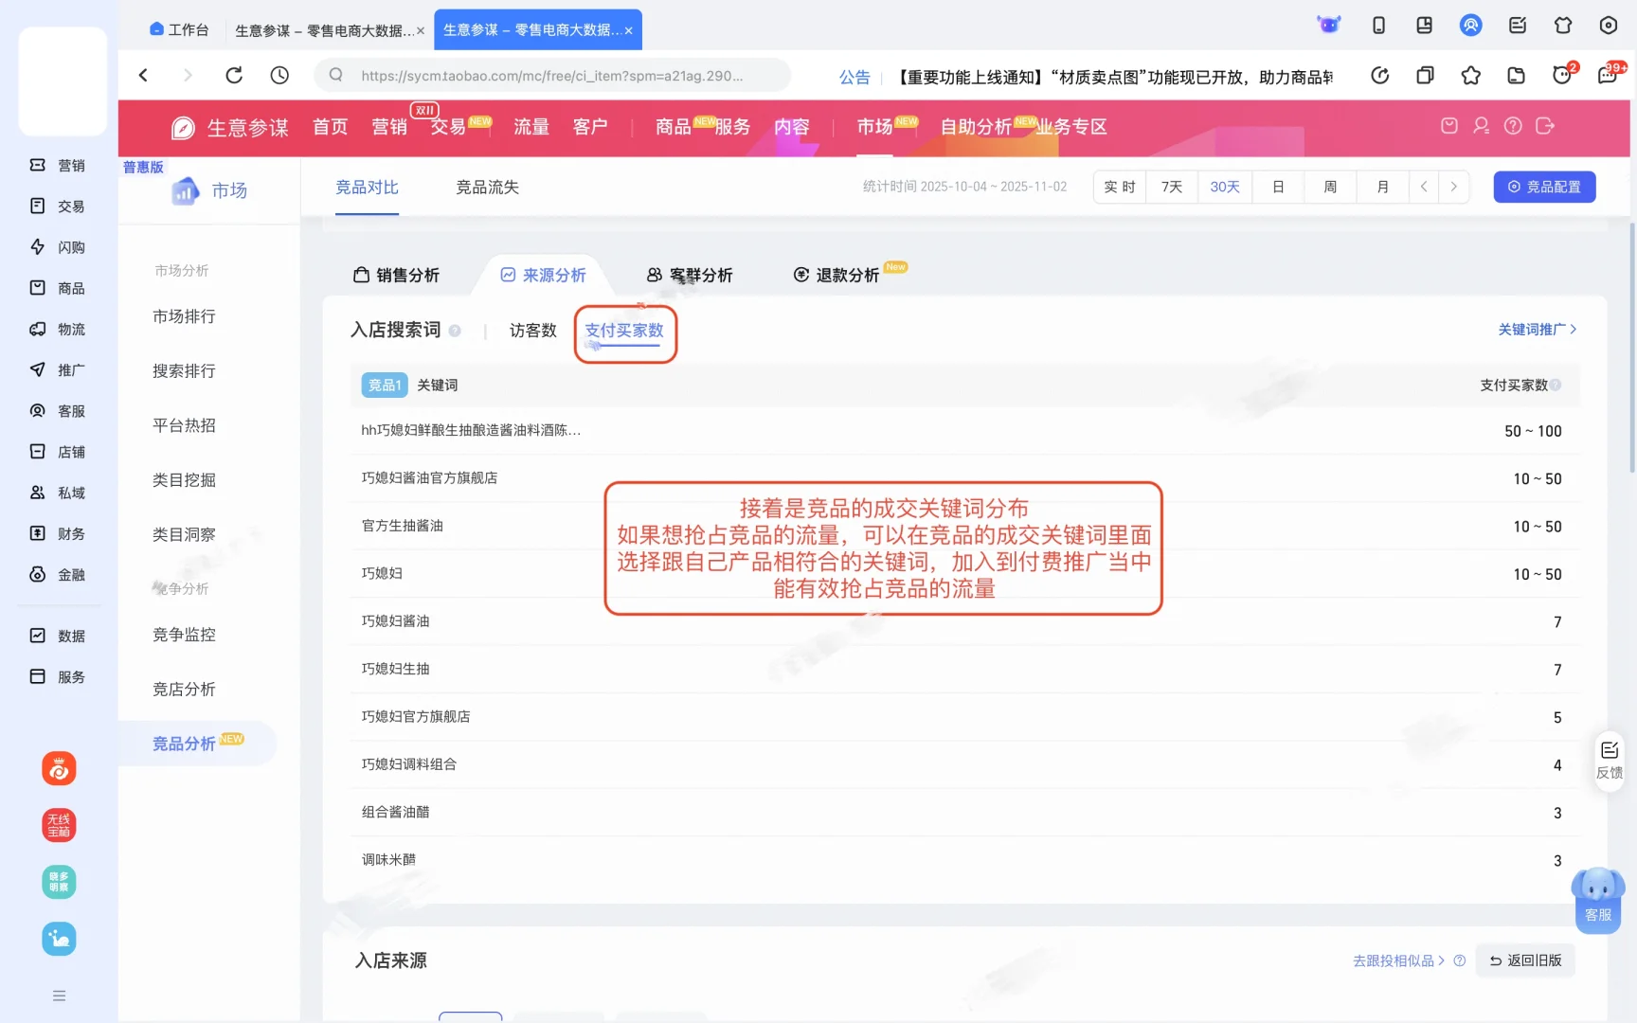Go to previous date period arrow
The image size is (1637, 1023).
1424,187
